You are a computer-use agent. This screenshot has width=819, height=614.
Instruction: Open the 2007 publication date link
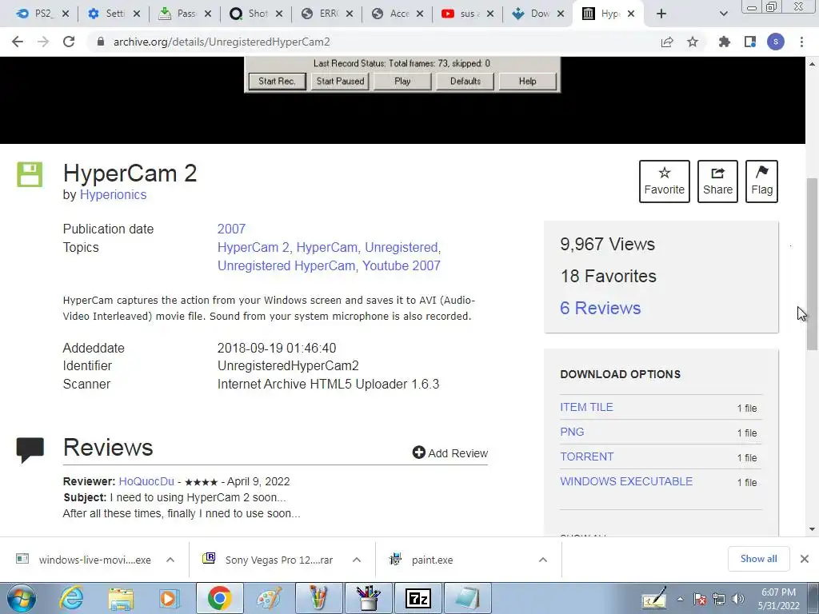tap(231, 229)
